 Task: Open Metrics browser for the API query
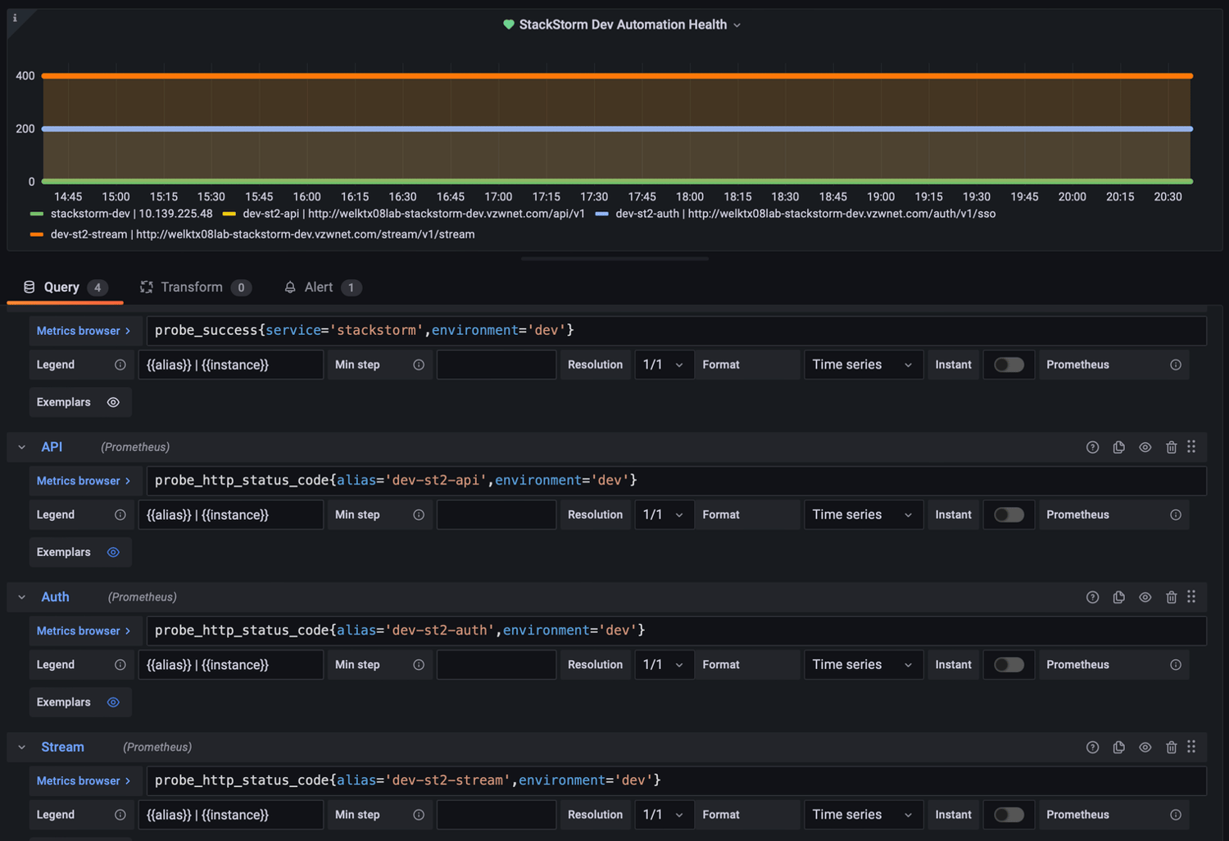[84, 481]
